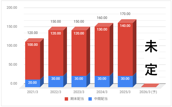Click the 2023/3 blue 30.00 segment
This screenshot has height=107, width=172.
coord(79,82)
